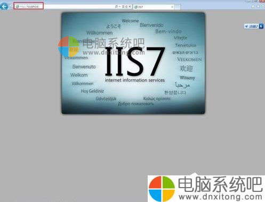Screen dimensions: 265x202
Task: Click the blue lightning icon on right
Action: pos(261,26)
